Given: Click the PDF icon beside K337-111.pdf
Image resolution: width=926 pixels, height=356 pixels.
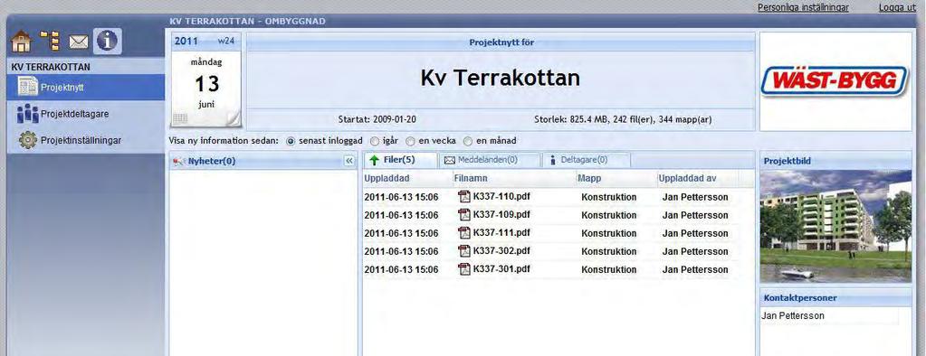Looking at the screenshot, I should [x=464, y=233].
